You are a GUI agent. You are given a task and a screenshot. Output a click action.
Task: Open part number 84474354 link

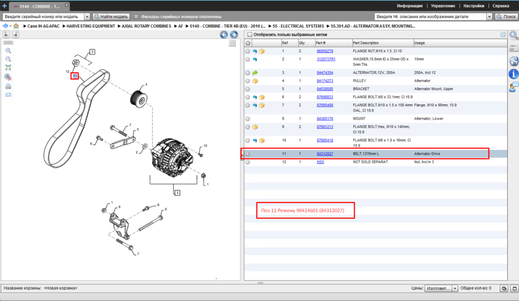(x=325, y=73)
